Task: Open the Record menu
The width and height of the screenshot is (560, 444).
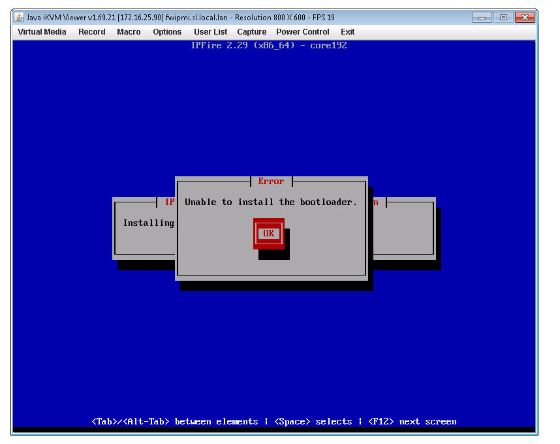Action: click(x=92, y=32)
